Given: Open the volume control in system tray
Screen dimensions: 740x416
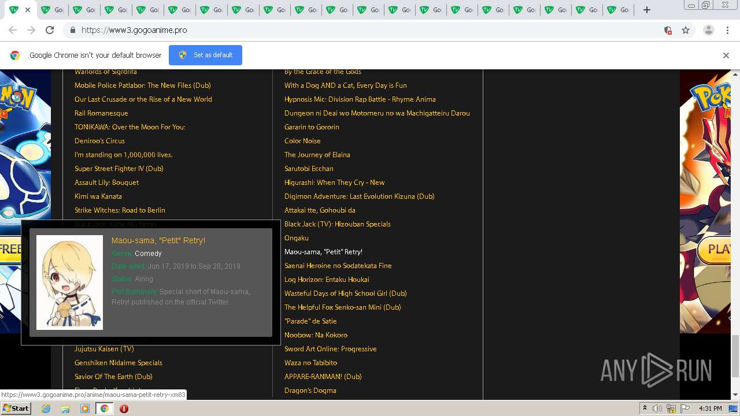Looking at the screenshot, I should click(x=657, y=408).
